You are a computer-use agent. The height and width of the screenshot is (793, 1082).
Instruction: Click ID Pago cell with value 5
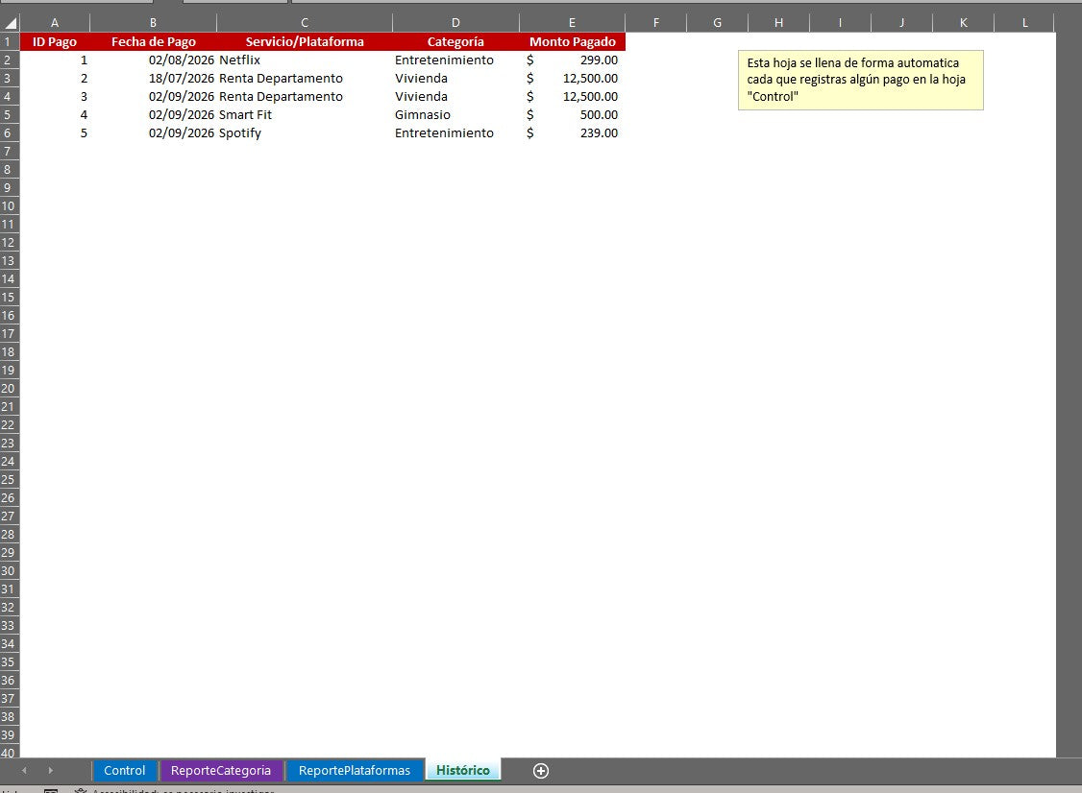pyautogui.click(x=55, y=133)
